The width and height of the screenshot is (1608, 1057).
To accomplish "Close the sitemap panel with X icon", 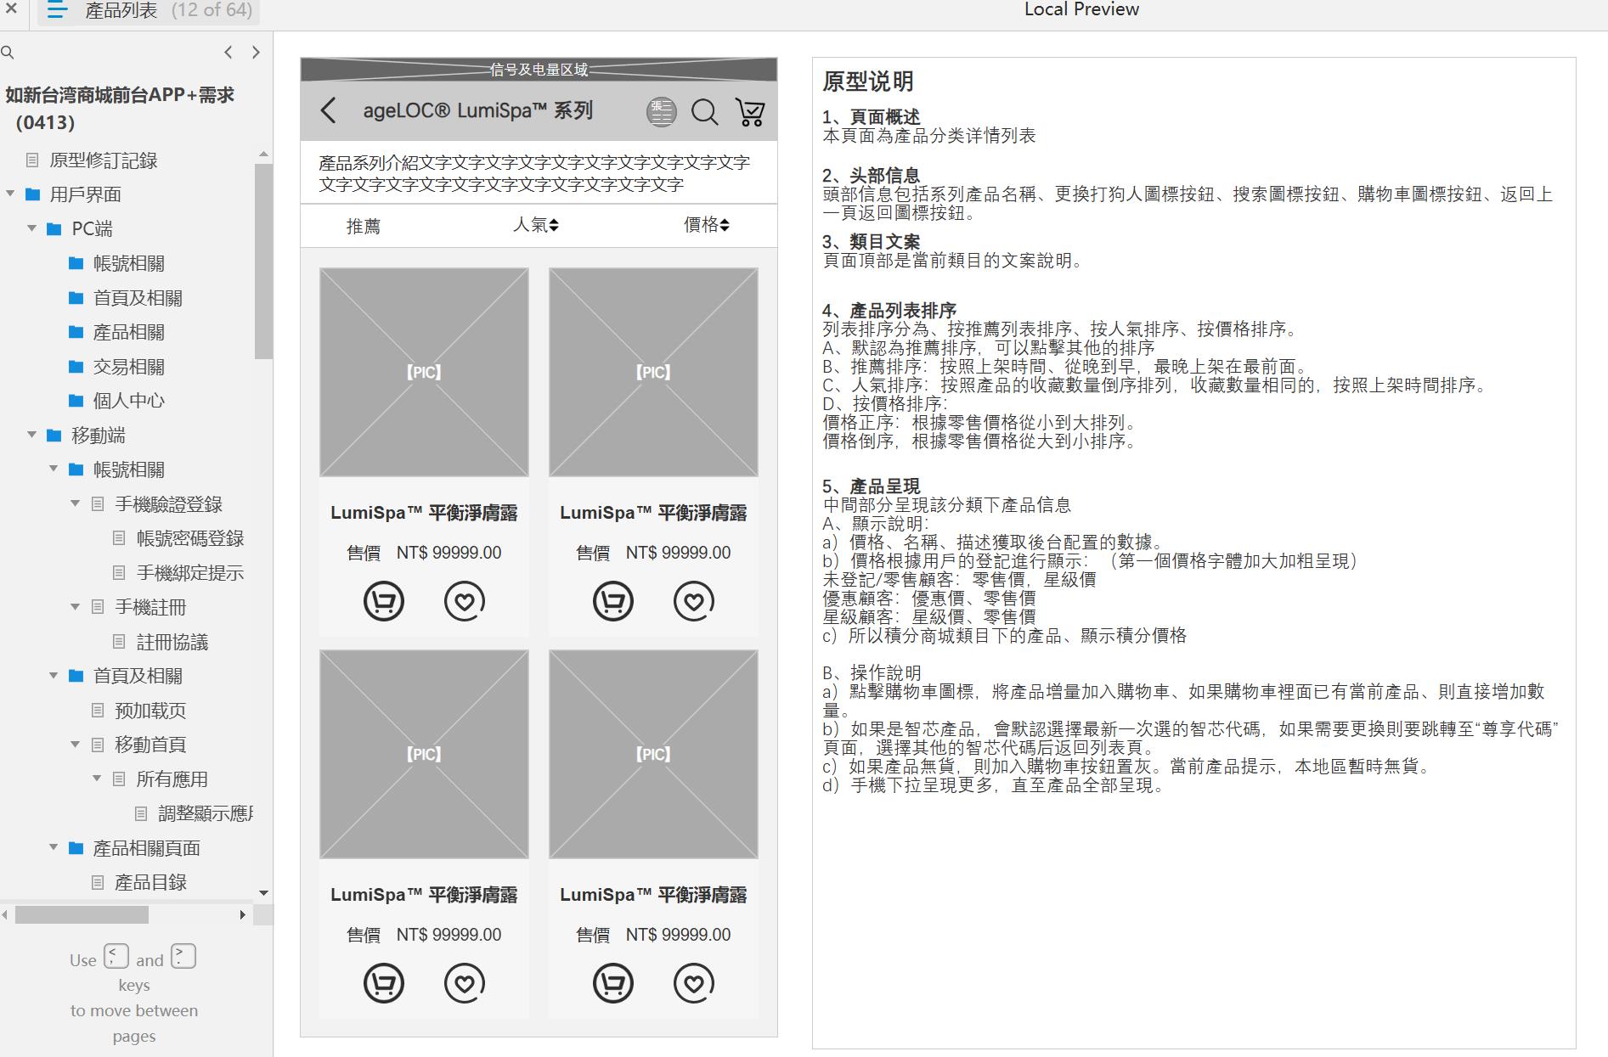I will click(11, 9).
